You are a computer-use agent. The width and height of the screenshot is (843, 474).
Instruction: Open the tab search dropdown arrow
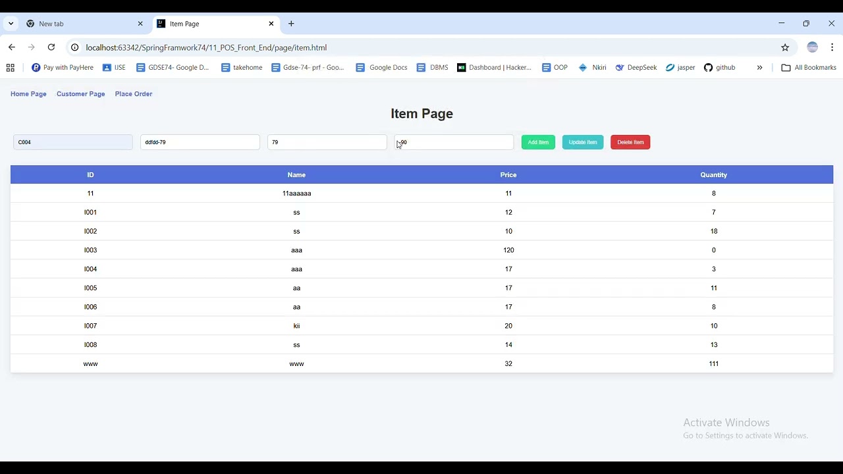[x=11, y=24]
